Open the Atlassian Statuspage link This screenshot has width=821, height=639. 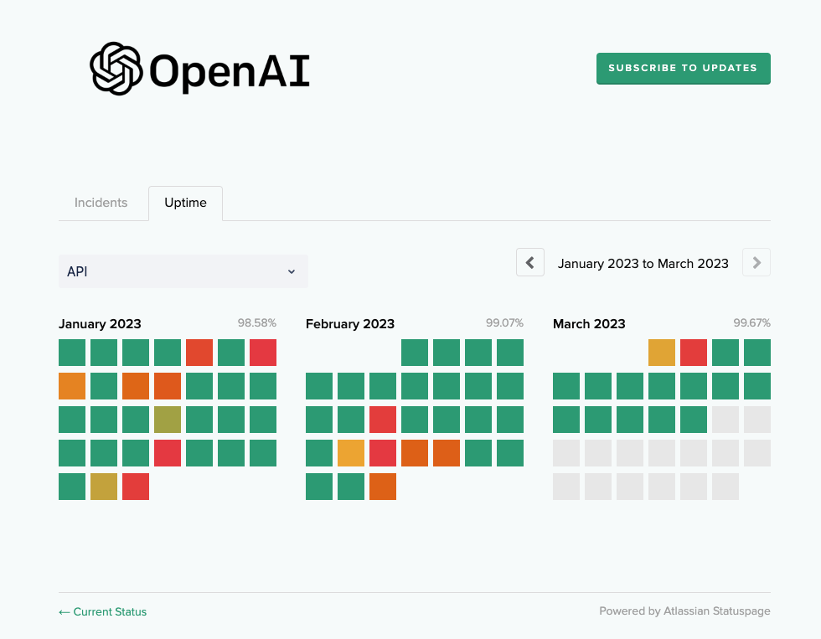pyautogui.click(x=684, y=611)
